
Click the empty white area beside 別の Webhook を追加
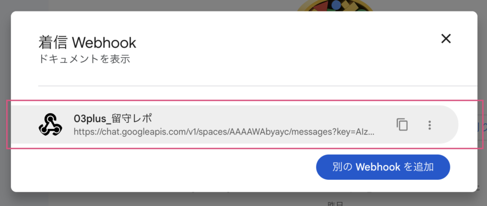[x=162, y=168]
